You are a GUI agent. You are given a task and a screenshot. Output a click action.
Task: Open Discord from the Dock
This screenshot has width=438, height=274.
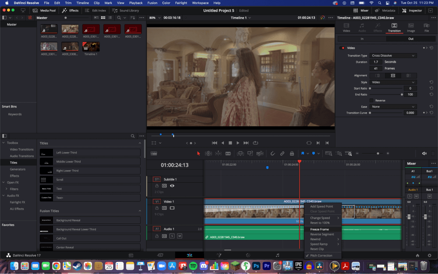[x=204, y=266]
